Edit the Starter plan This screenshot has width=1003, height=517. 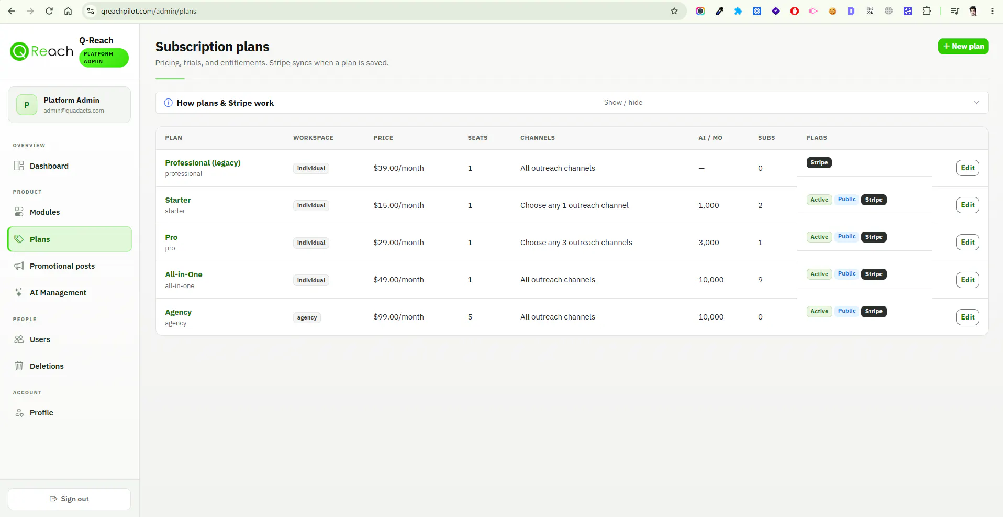coord(967,205)
